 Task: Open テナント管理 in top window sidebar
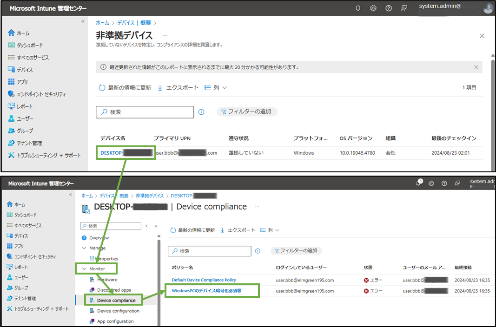pyautogui.click(x=25, y=143)
